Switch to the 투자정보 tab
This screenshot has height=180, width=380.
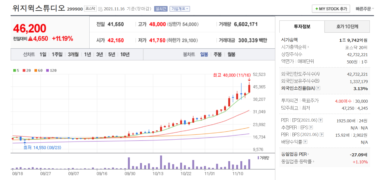(302, 26)
